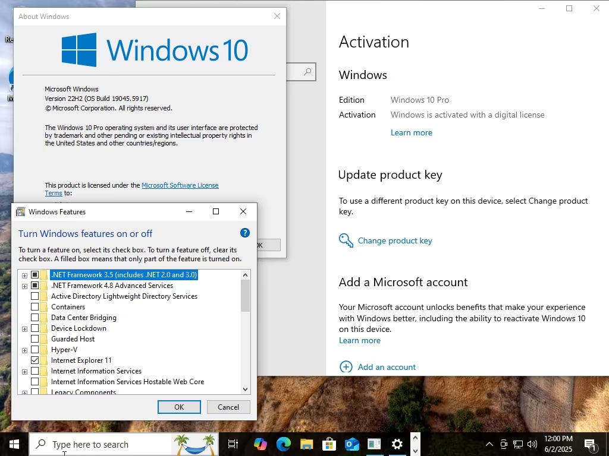This screenshot has height=456, width=609.
Task: Click Cancel in Windows Features
Action: 228,407
